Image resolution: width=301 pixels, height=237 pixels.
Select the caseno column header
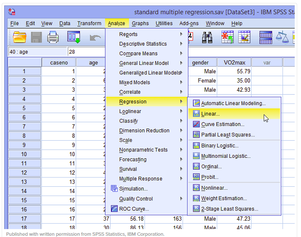pyautogui.click(x=59, y=63)
